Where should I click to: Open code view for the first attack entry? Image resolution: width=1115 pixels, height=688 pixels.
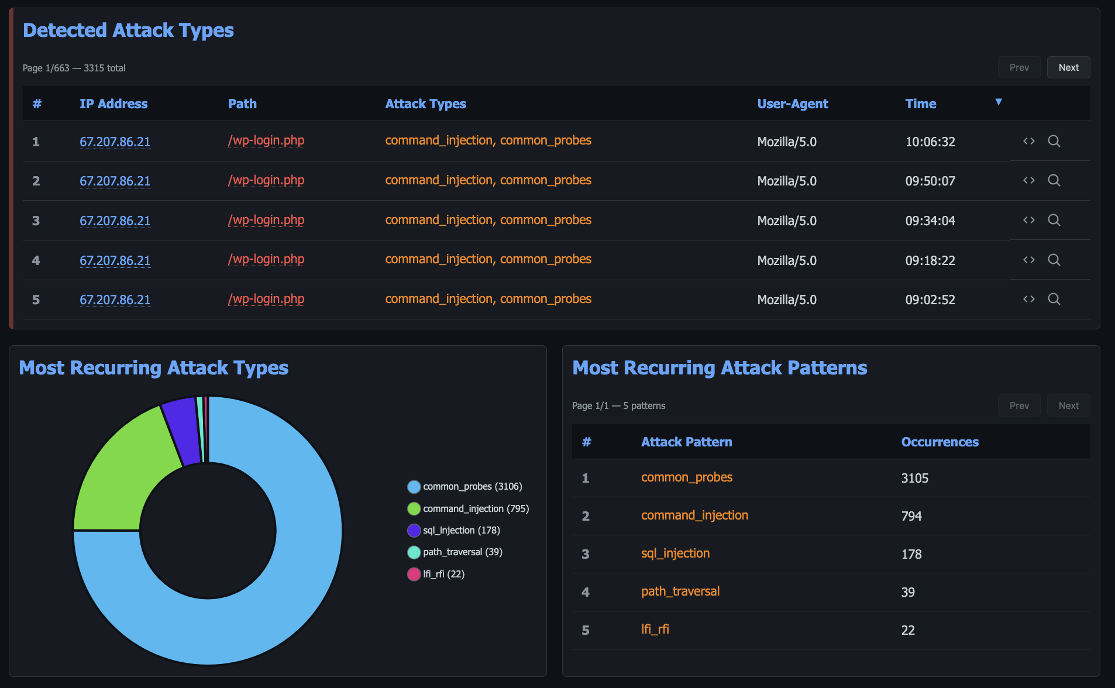tap(1028, 141)
